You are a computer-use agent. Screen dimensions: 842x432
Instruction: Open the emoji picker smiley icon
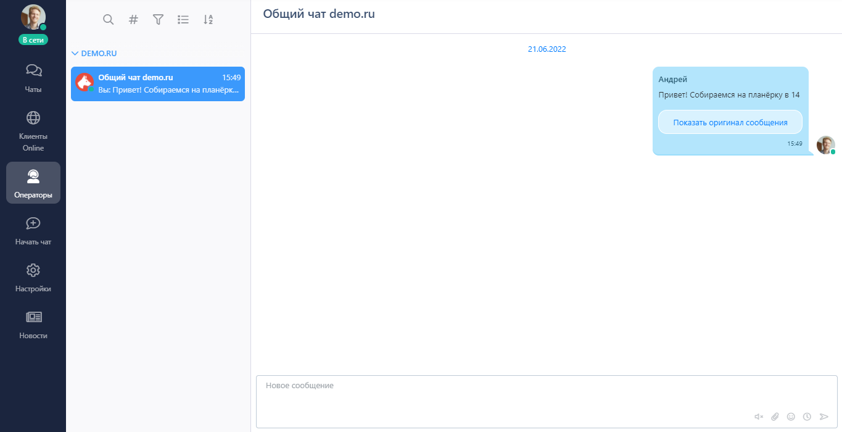(791, 417)
